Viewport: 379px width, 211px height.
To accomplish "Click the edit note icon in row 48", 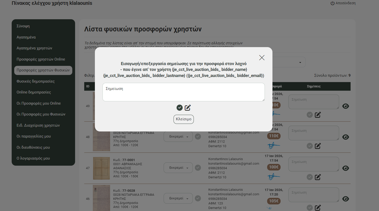I will 318,146.
